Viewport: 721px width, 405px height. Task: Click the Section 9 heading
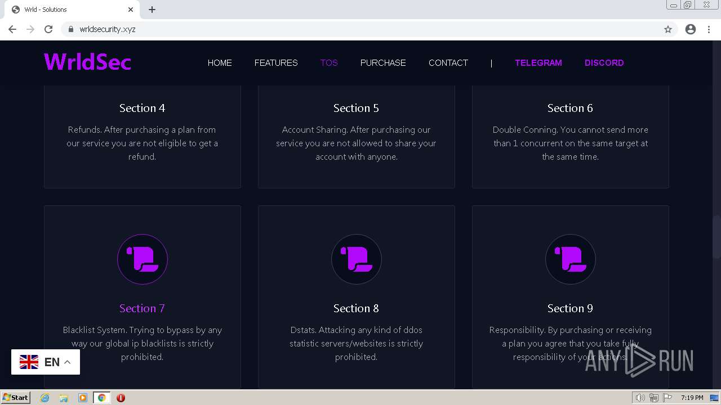coord(570,308)
